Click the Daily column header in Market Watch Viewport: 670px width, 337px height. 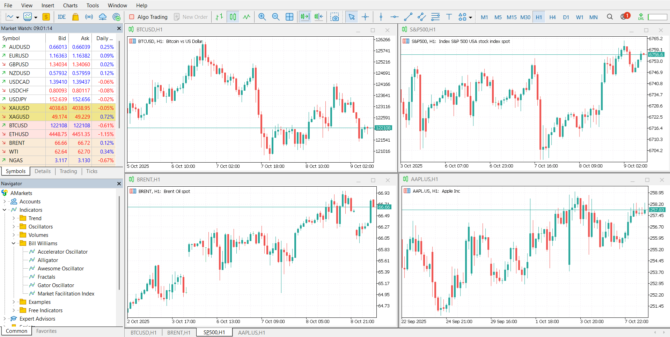(104, 38)
